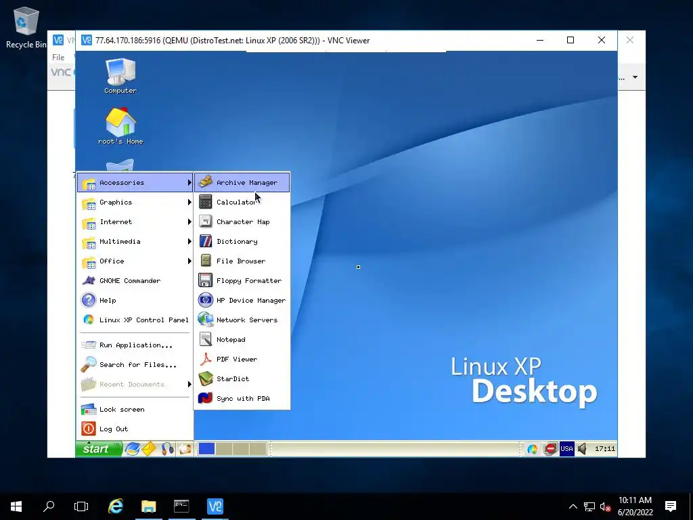Open Floppy Formatter entry
This screenshot has width=693, height=520.
242,280
